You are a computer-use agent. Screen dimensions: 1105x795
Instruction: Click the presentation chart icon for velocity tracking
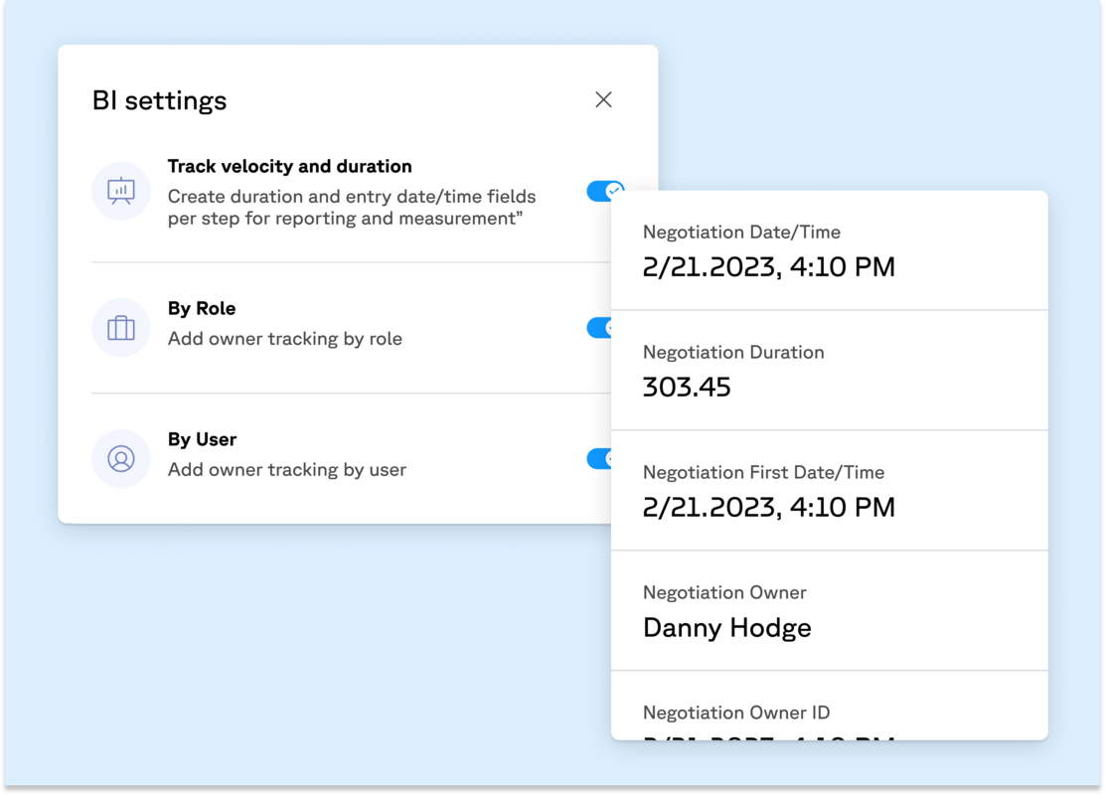121,191
